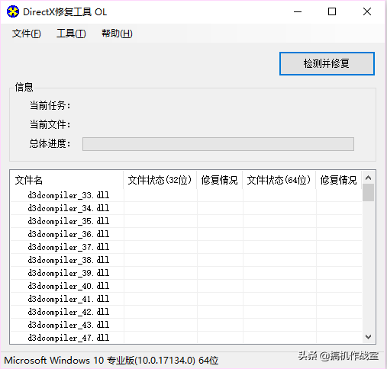Select d3dcompiler_47.dll row
The width and height of the screenshot is (387, 369).
tap(186, 338)
